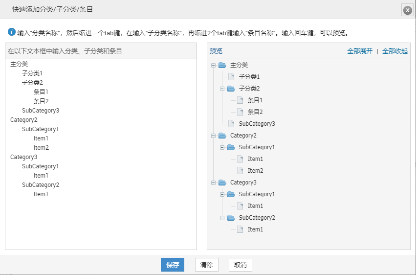The width and height of the screenshot is (416, 275).
Task: Click the folder icon for 子分类2
Action: coord(231,89)
